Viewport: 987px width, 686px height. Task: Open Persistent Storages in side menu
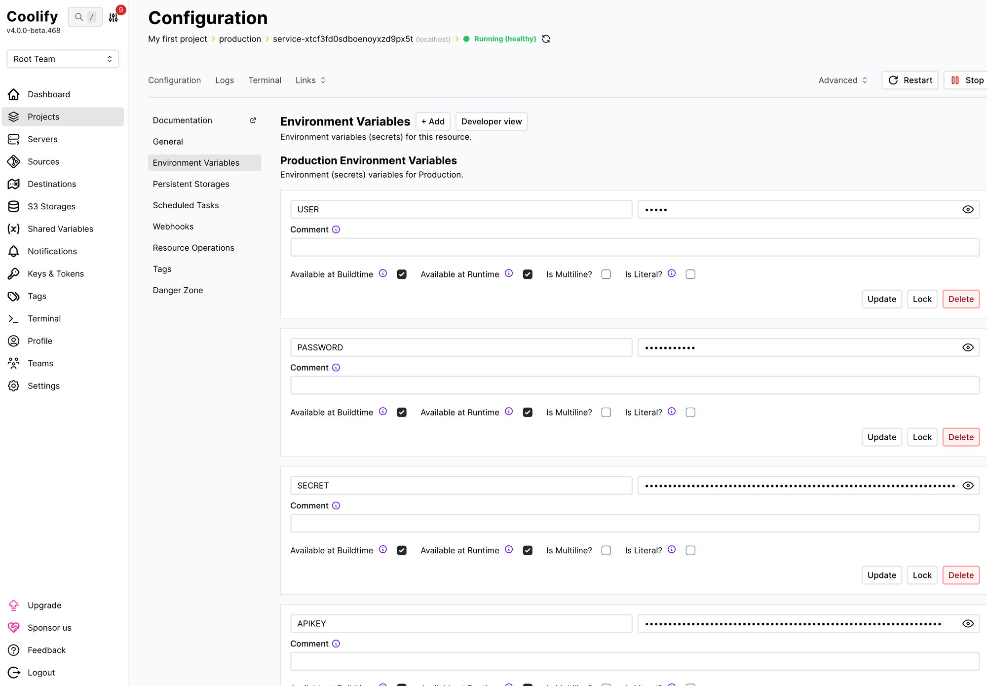point(191,184)
